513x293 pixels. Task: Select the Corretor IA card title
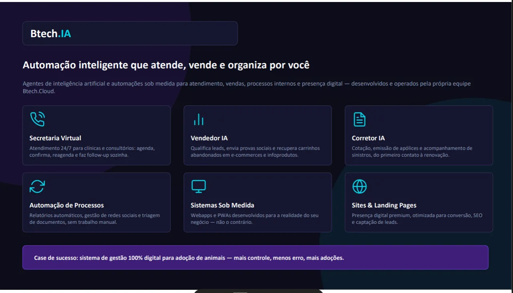click(368, 138)
